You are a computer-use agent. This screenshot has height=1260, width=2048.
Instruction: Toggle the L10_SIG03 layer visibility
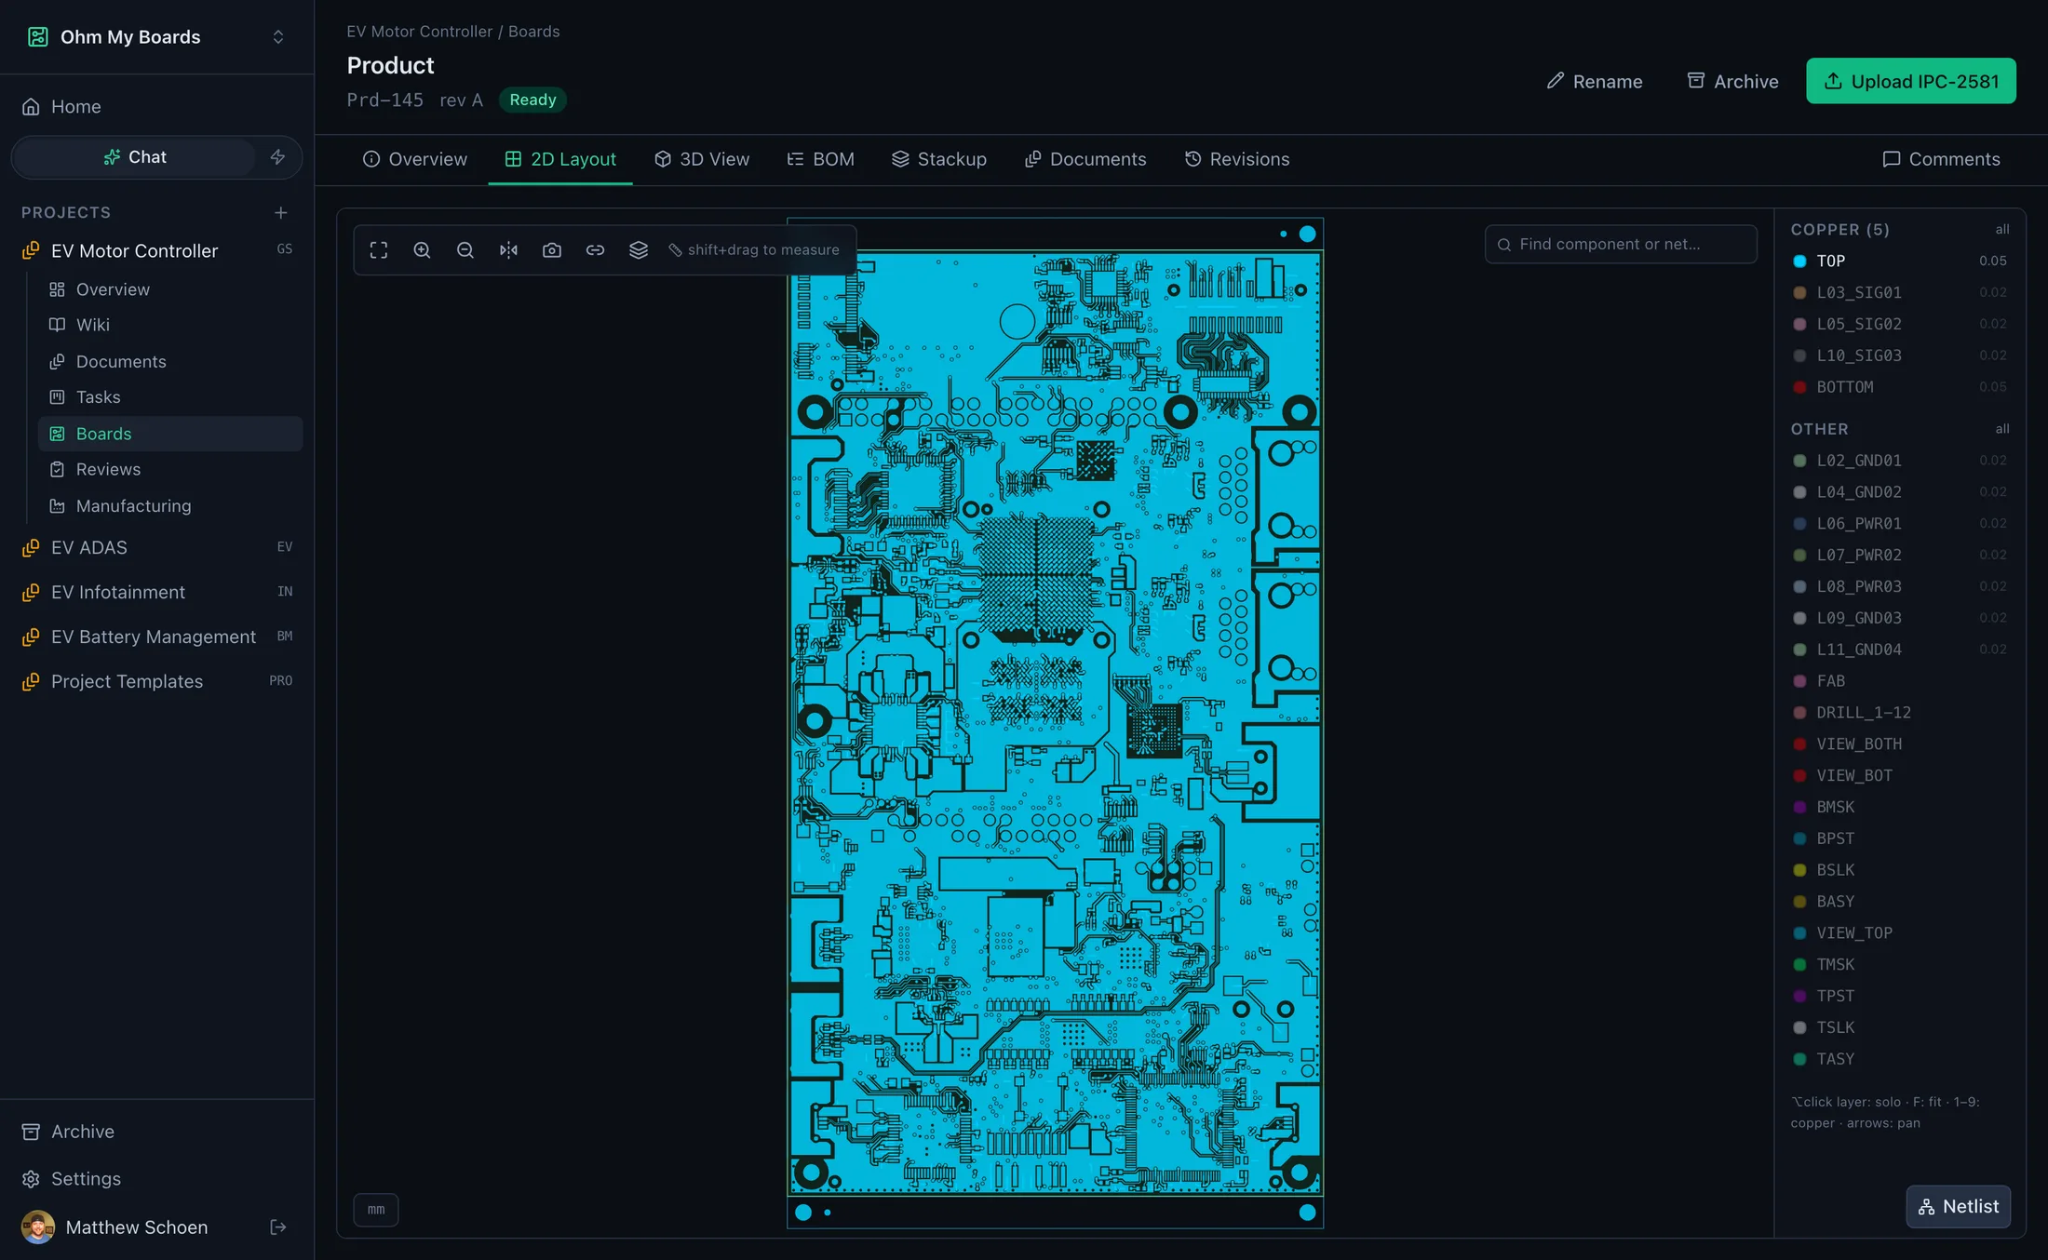(x=1899, y=355)
